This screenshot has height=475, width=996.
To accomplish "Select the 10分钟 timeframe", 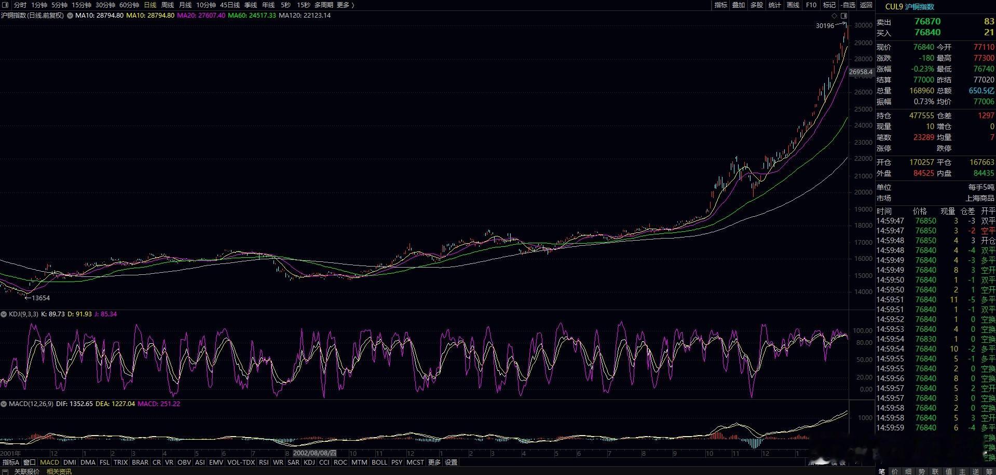I will (206, 5).
